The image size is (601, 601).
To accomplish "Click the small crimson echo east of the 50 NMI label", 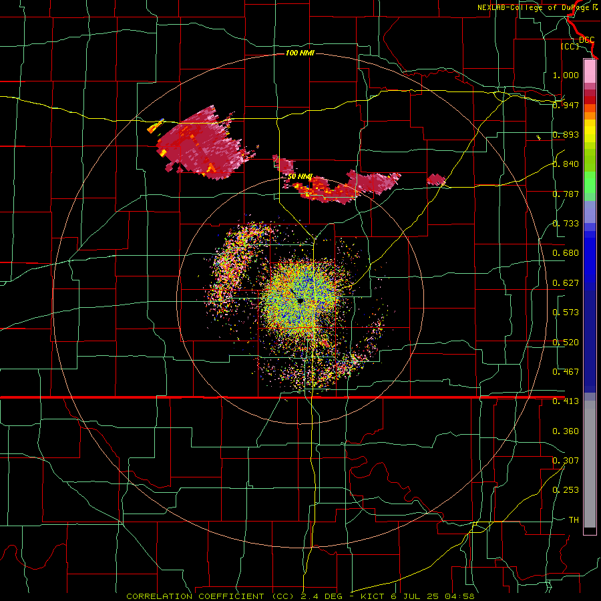I will click(x=436, y=179).
